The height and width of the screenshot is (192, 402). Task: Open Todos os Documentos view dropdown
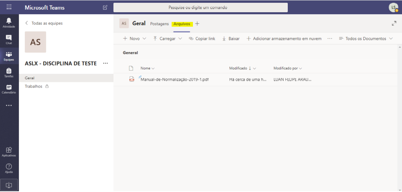[366, 39]
